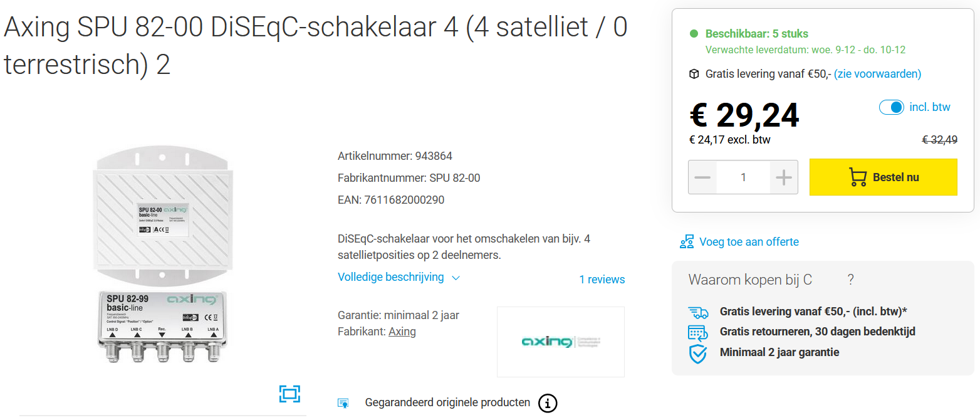980x420 pixels.
Task: Click the info icon beside originele producten
Action: (x=548, y=403)
